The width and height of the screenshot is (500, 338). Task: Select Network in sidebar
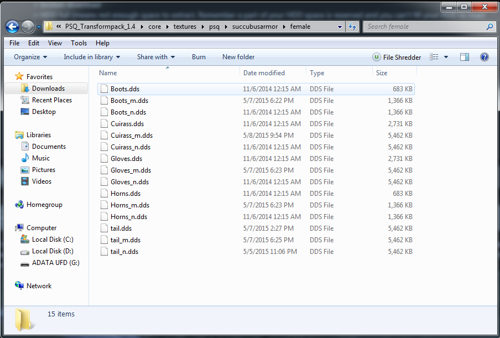point(33,285)
